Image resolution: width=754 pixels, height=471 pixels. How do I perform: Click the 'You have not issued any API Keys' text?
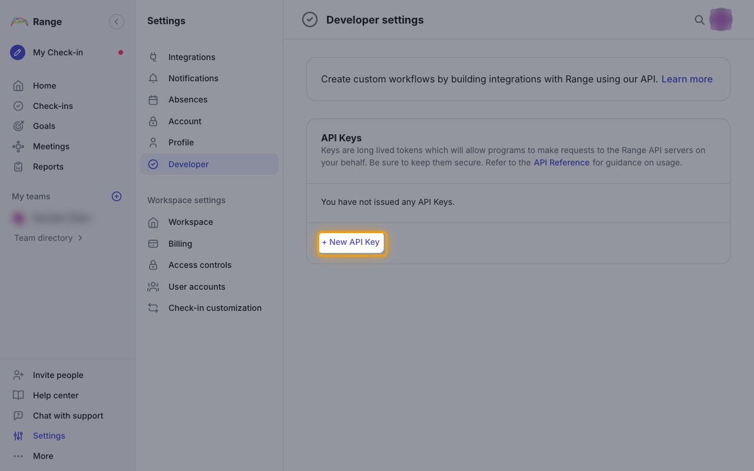click(388, 202)
